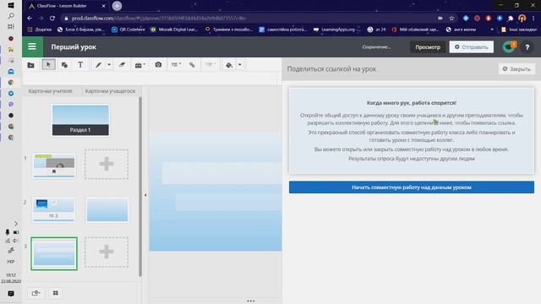Open the Додатки apps bookmark

tap(40, 30)
